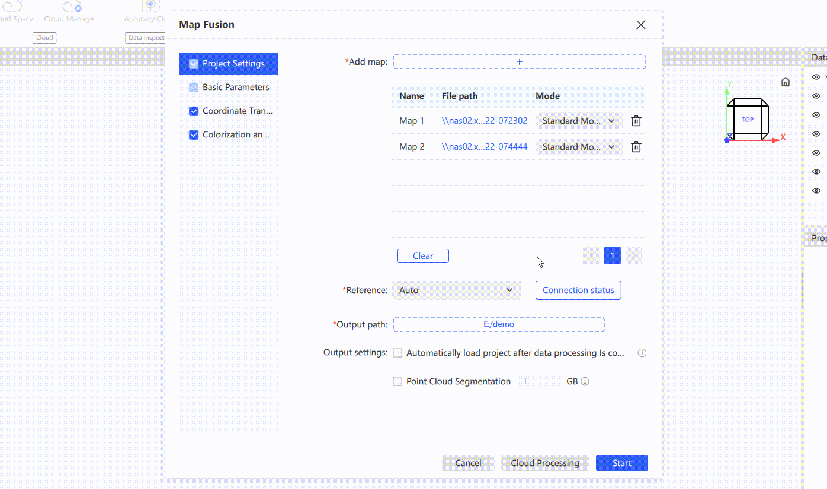Click the Clear button
This screenshot has width=827, height=489.
click(423, 256)
